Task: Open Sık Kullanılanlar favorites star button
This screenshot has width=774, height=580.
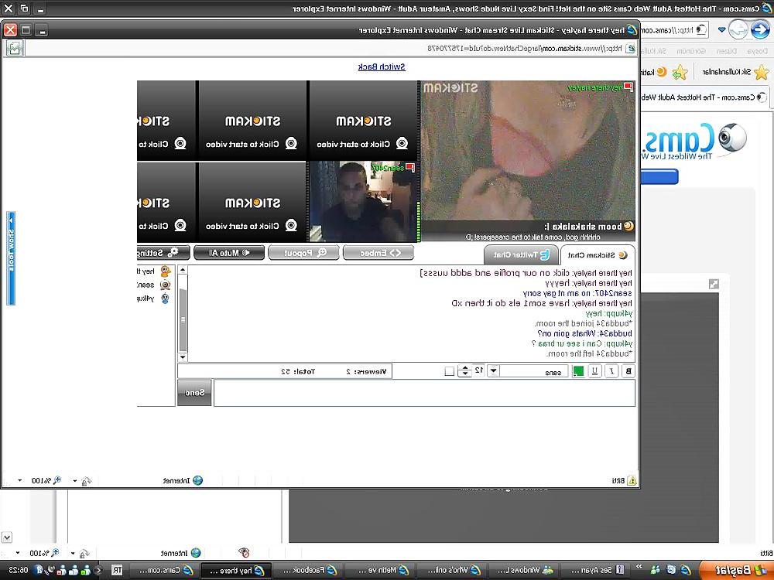Action: 762,73
